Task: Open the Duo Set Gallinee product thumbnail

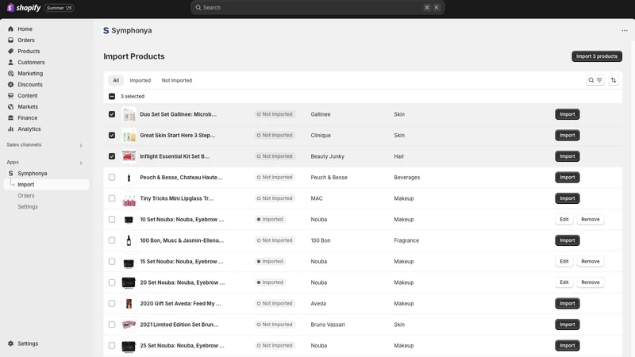Action: coord(129,114)
